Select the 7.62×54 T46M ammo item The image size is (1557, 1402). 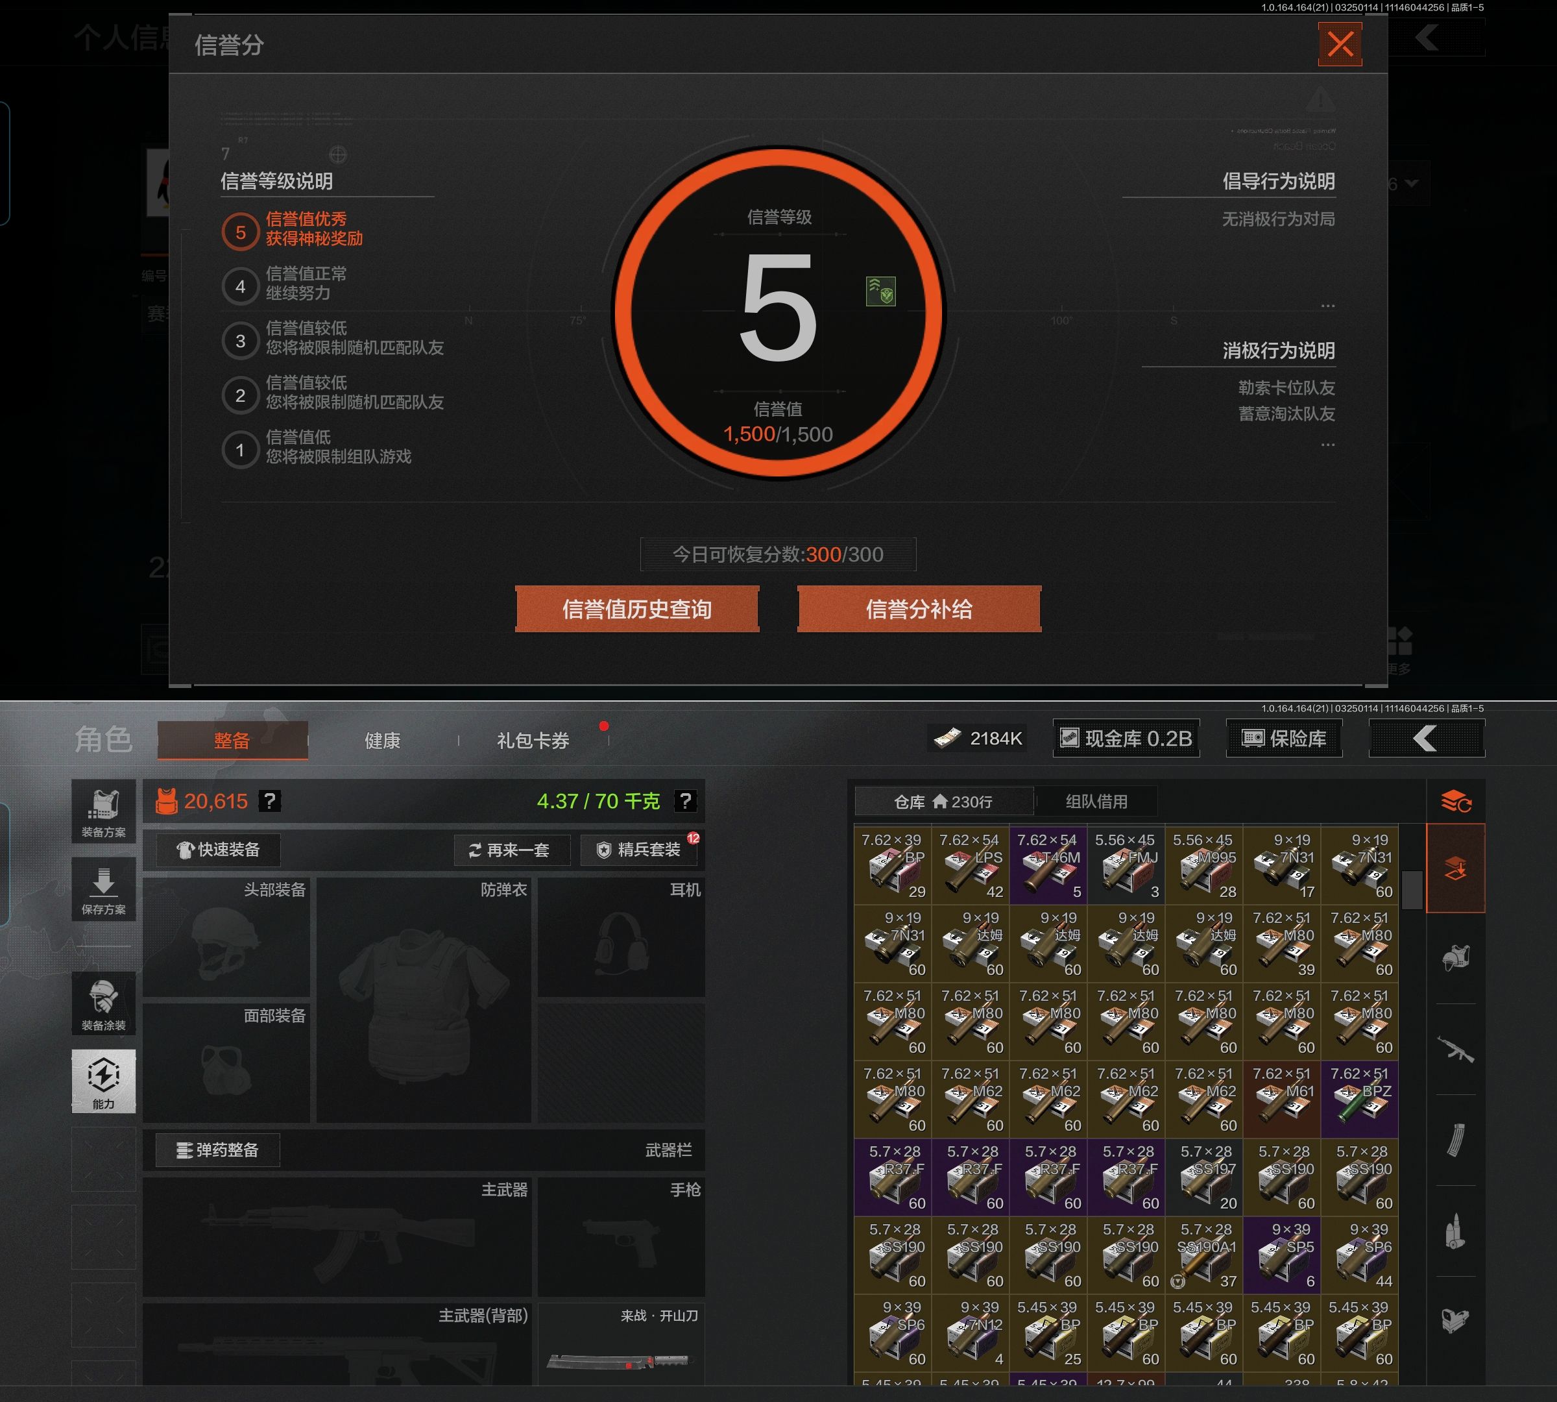(1048, 865)
